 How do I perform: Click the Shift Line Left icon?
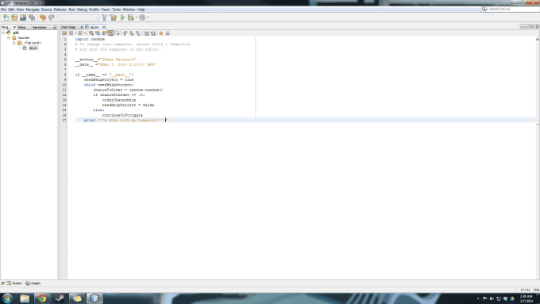146,33
